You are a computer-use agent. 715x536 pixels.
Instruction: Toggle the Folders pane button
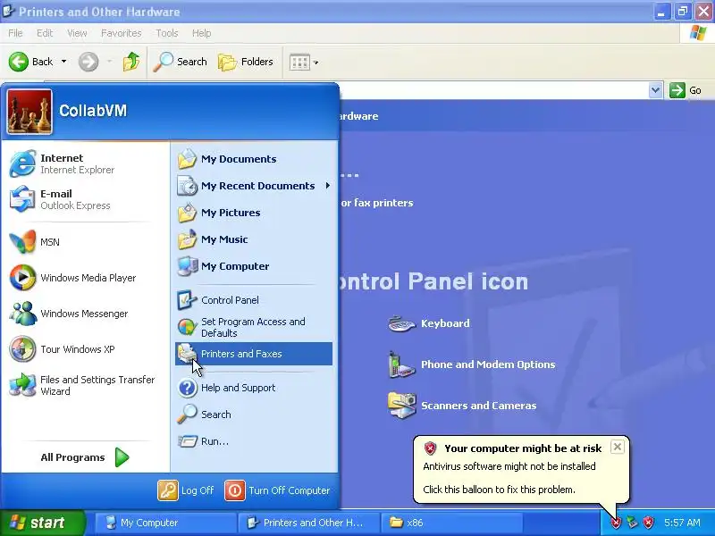coord(245,62)
